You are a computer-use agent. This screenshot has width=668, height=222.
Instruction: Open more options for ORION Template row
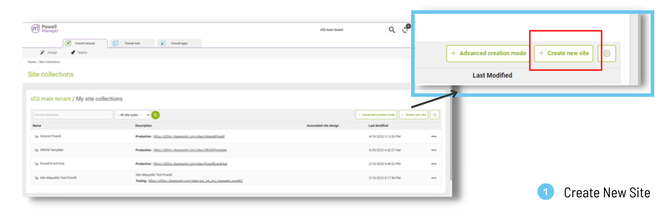[434, 150]
